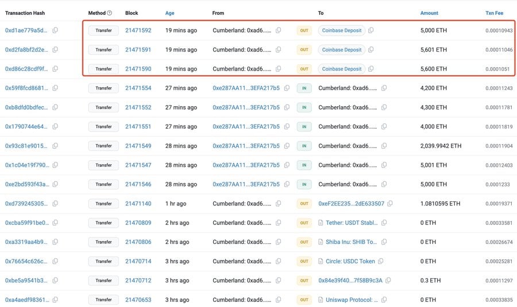Select age '1 hr ago'

point(176,204)
